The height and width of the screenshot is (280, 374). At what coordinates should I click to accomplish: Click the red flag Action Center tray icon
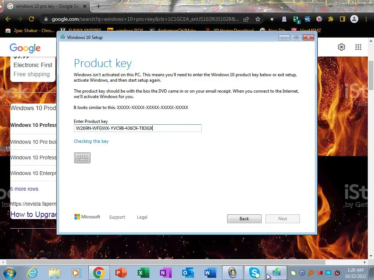pyautogui.click(x=320, y=273)
